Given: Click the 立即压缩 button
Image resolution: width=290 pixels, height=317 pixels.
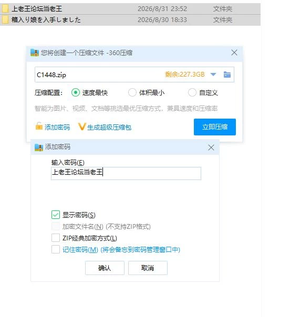Looking at the screenshot, I should coord(215,127).
